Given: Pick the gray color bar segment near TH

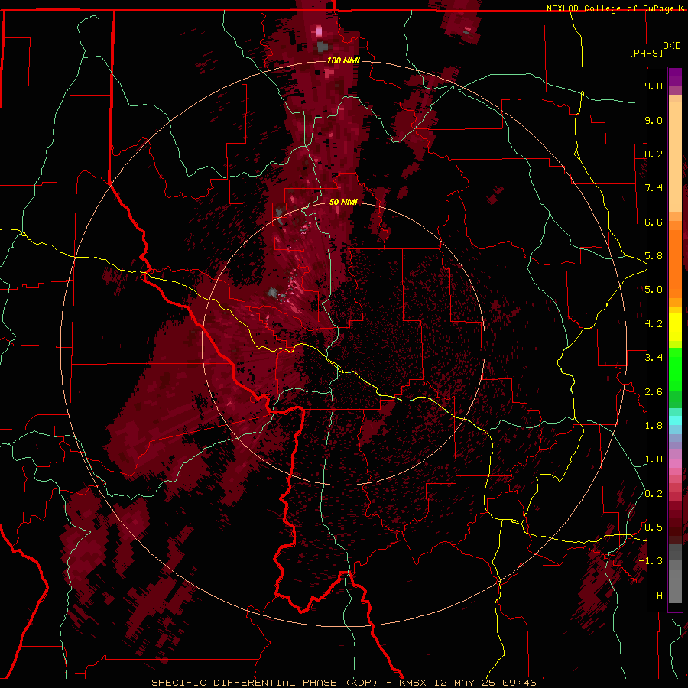Looking at the screenshot, I should coord(675,586).
